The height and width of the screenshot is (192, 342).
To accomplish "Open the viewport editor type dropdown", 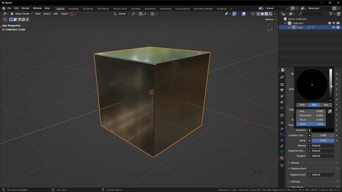I will (x=5, y=14).
